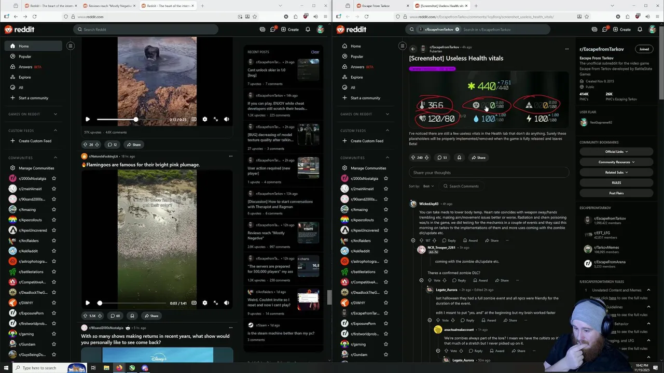The image size is (664, 373).
Task: Share the Useless Health vitals post
Action: click(478, 157)
